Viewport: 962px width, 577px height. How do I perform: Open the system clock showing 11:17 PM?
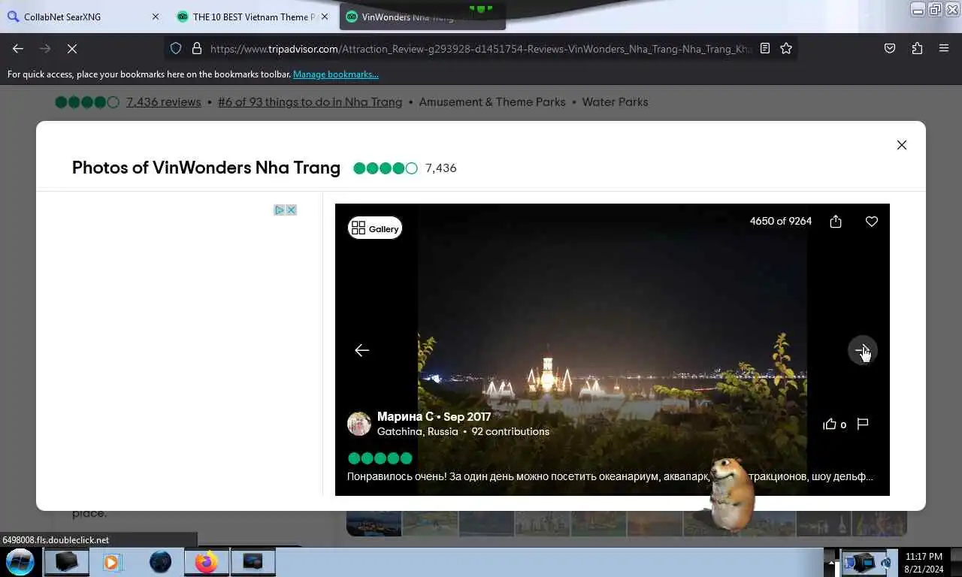pos(924,563)
